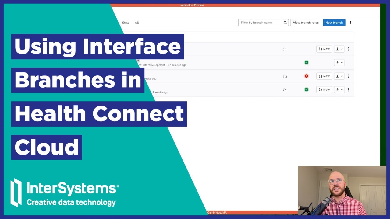390x219 pixels.
Task: Click the presenter webcam thumbnail
Action: (x=342, y=191)
